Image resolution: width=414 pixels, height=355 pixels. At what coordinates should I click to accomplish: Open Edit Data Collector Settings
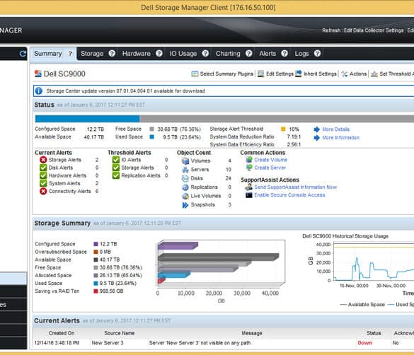coord(374,30)
